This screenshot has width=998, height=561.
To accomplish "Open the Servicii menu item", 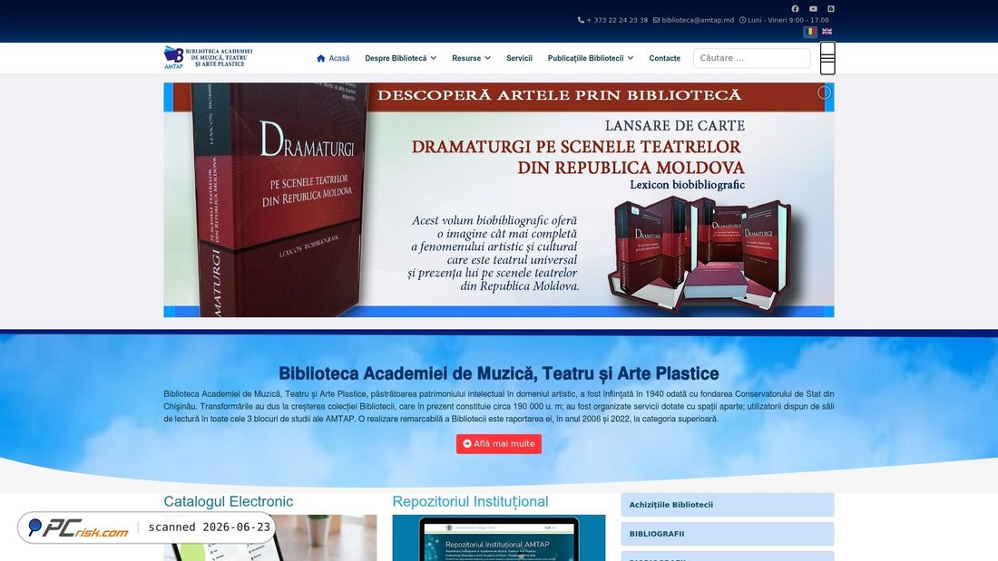I will 519,58.
